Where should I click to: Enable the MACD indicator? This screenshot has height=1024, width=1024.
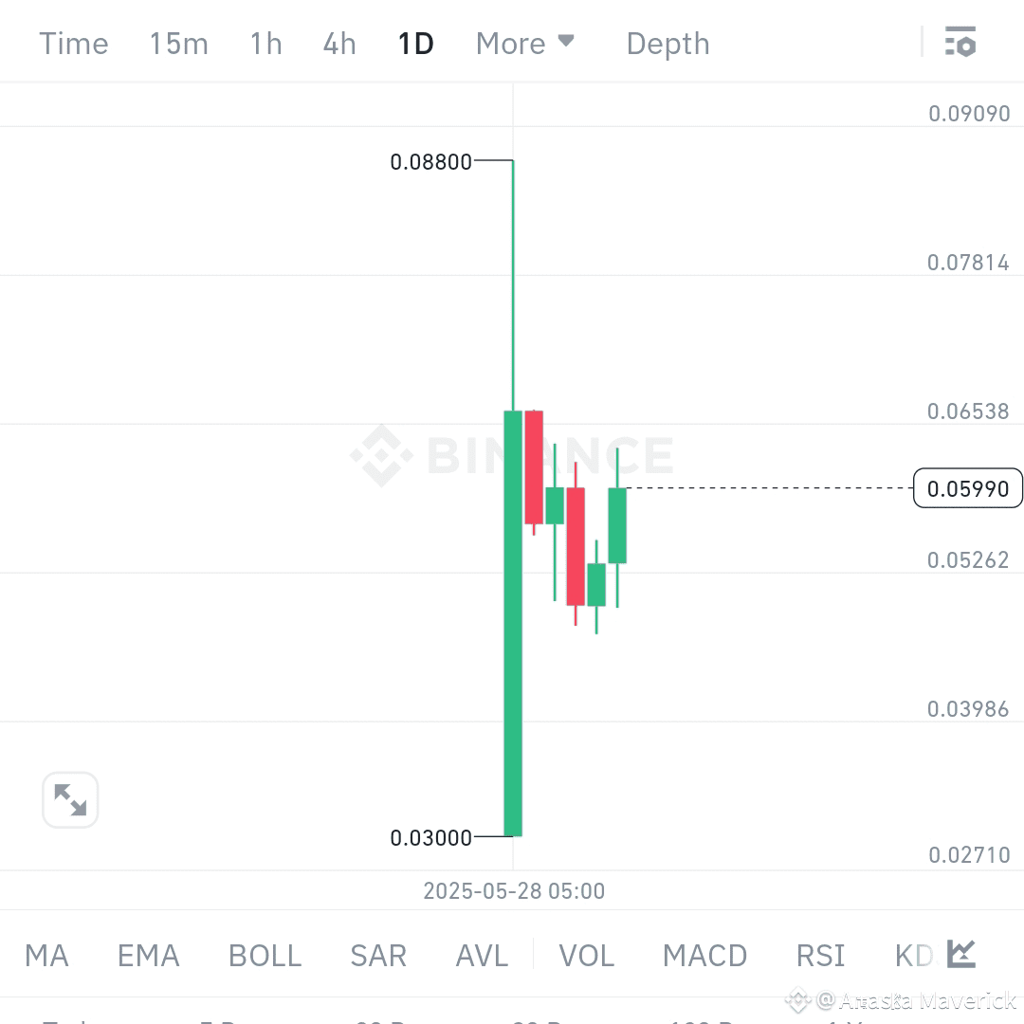[x=704, y=956]
